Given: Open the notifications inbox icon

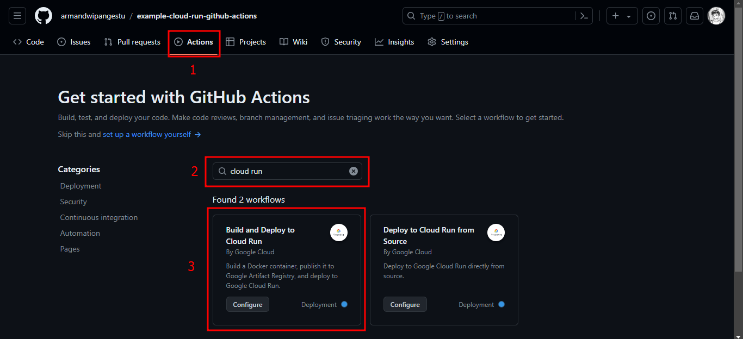Looking at the screenshot, I should (695, 15).
